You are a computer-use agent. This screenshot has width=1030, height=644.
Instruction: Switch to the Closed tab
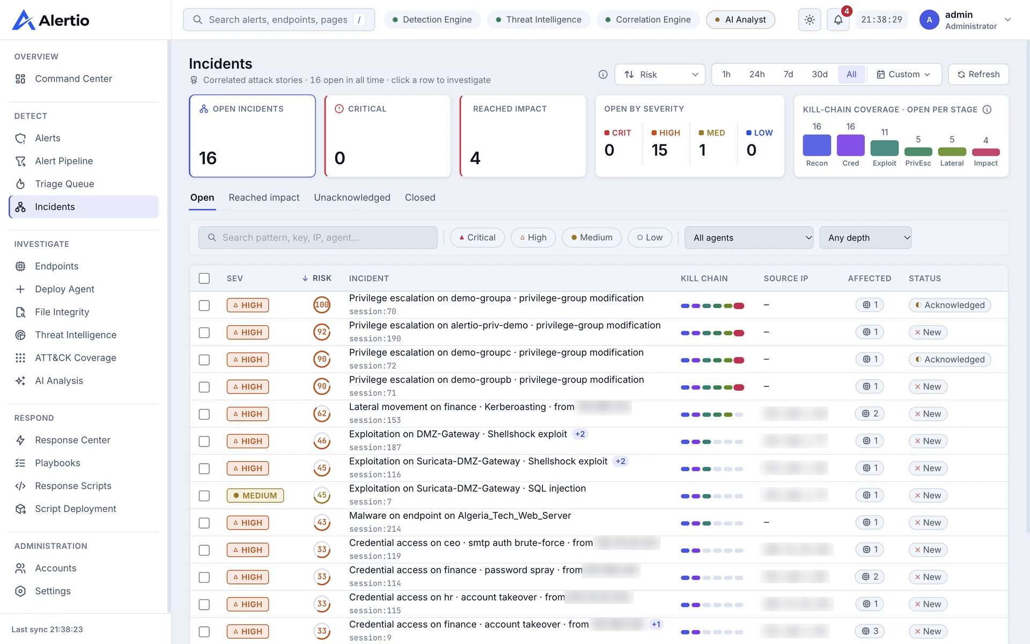420,197
